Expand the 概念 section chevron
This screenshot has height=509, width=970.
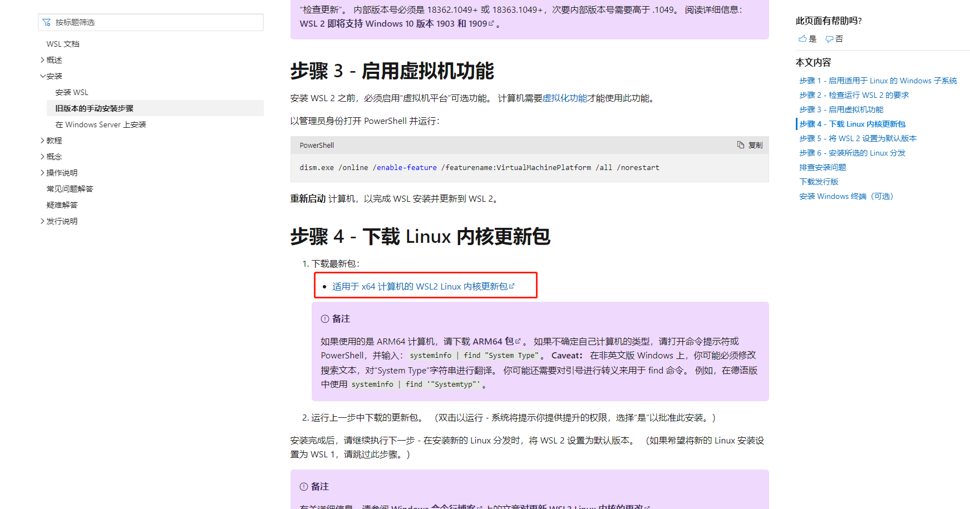pyautogui.click(x=42, y=157)
